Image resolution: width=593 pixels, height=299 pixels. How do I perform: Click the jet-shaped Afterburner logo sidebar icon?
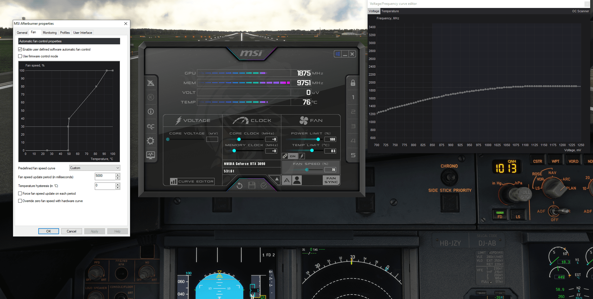click(x=151, y=83)
